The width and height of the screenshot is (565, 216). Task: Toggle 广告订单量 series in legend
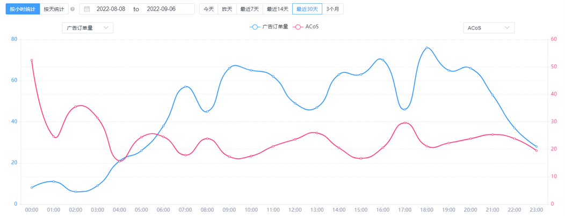pos(269,26)
